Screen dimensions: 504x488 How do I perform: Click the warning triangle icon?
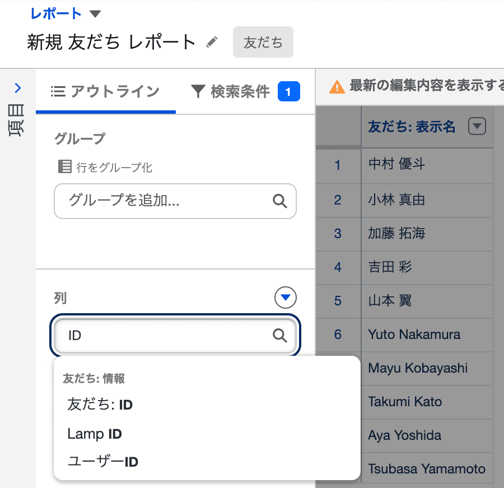pos(337,87)
